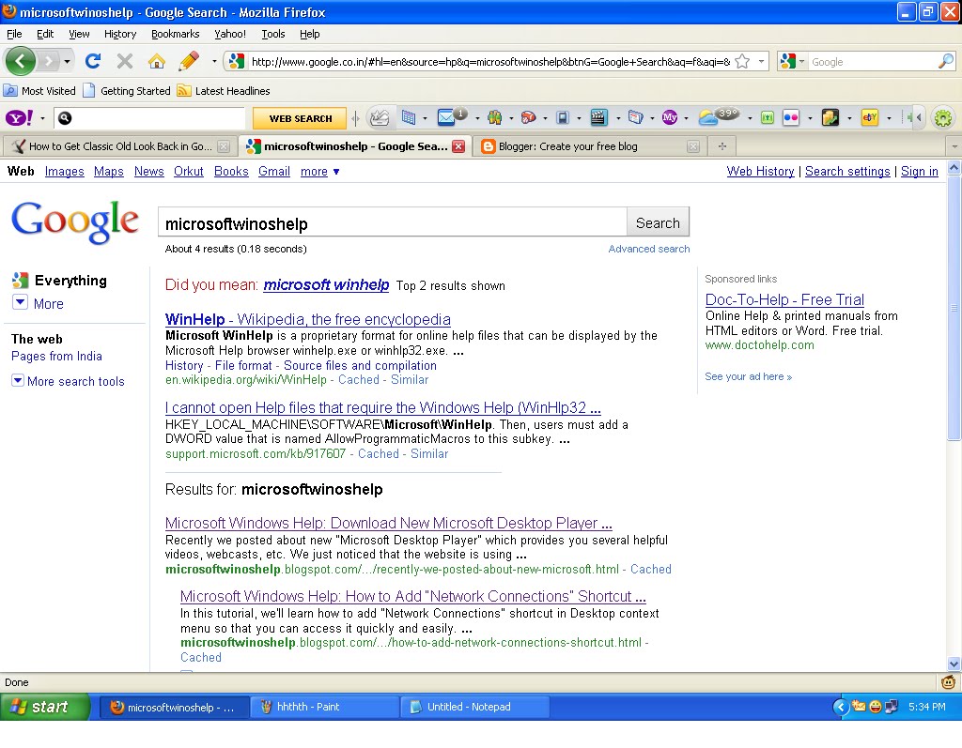Reload the page with the refresh icon
962x748 pixels.
[x=93, y=60]
